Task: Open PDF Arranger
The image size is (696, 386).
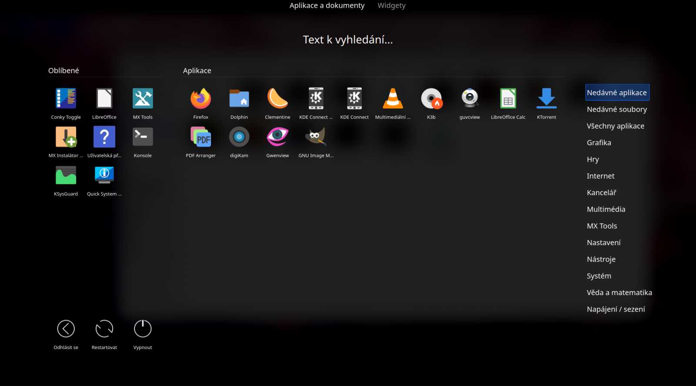Action: click(201, 142)
